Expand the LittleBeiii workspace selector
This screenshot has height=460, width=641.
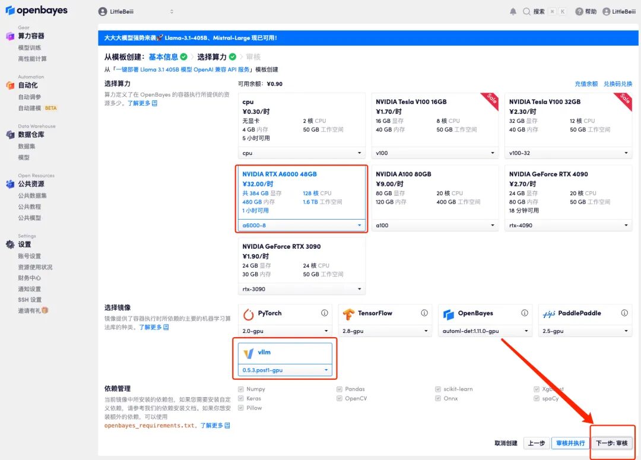(x=137, y=11)
